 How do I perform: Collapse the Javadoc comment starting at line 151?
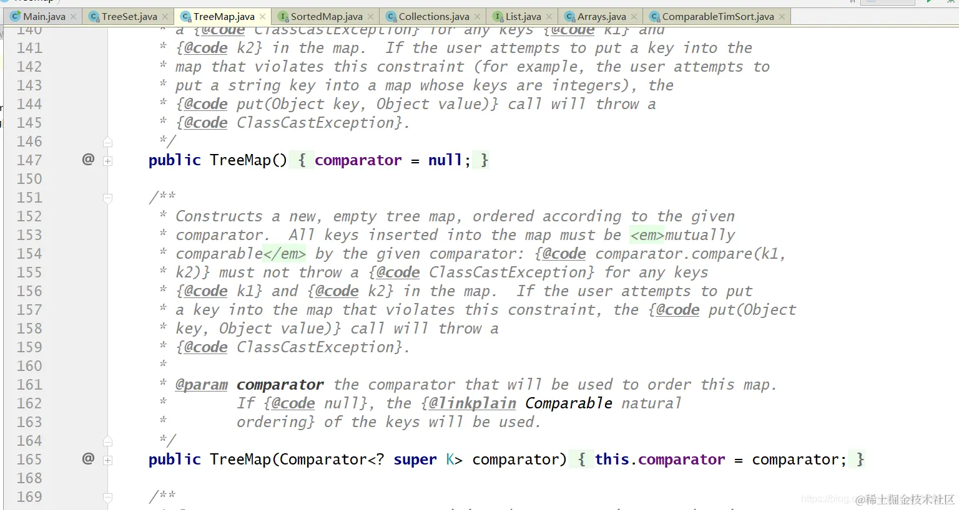point(107,198)
